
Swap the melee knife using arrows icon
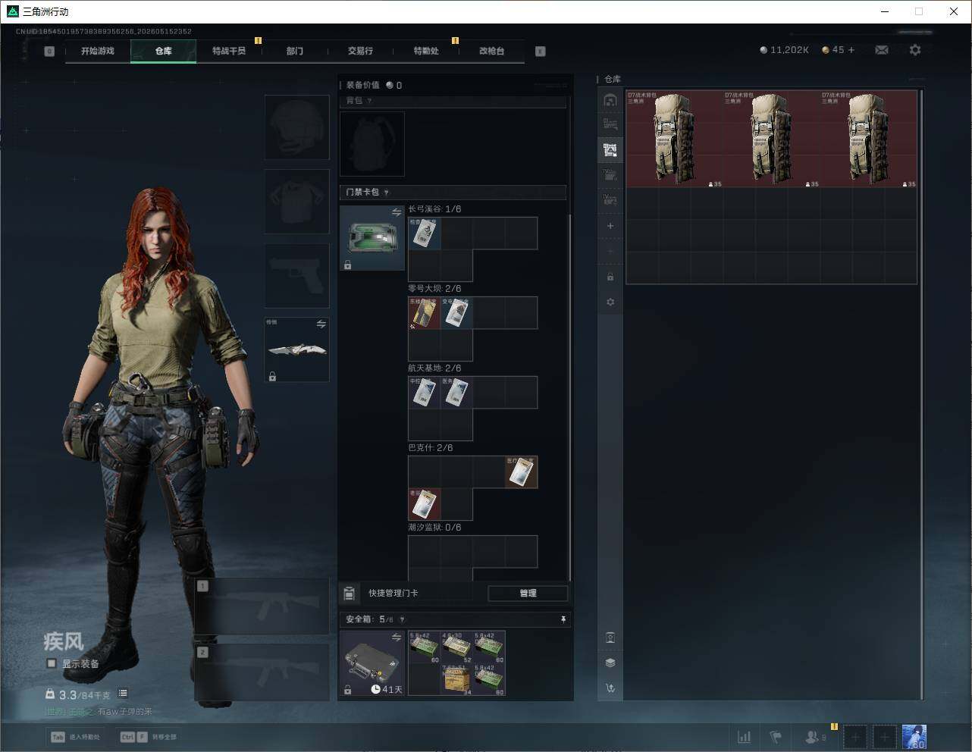click(x=321, y=324)
